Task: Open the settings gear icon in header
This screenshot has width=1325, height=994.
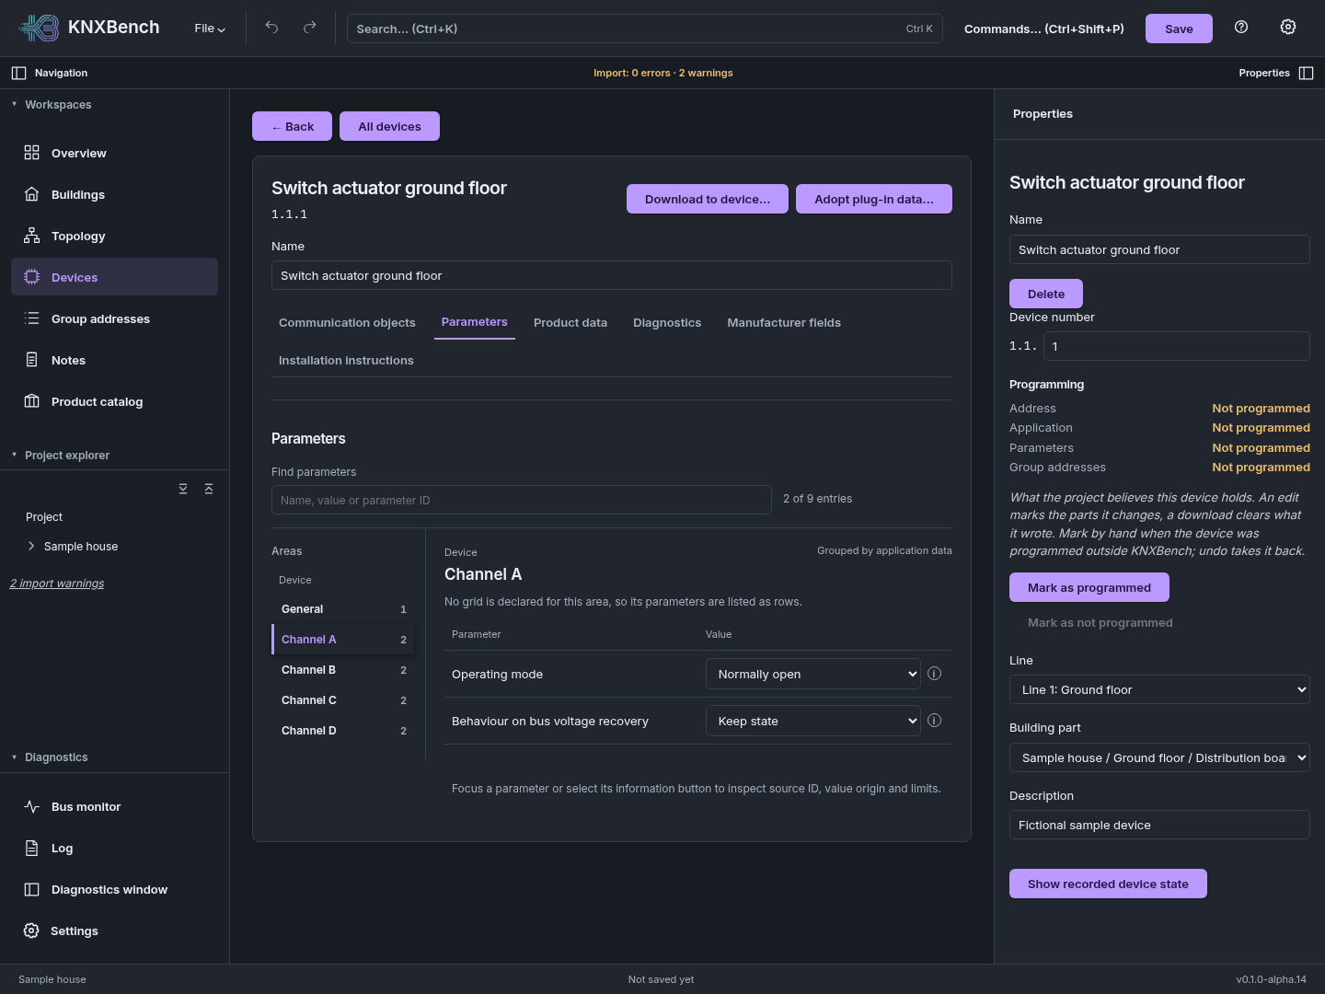Action: pos(1288,28)
